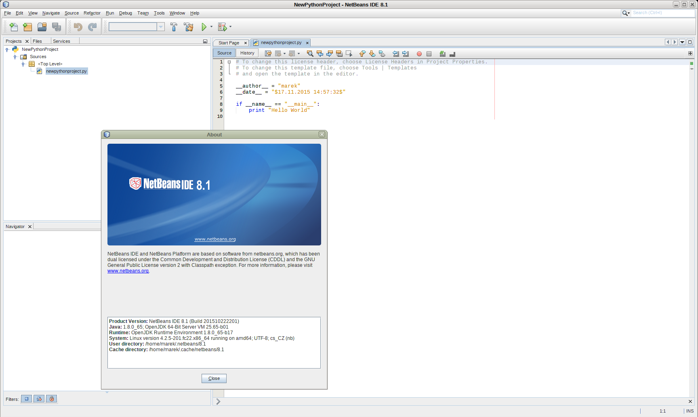Image resolution: width=698 pixels, height=417 pixels.
Task: Collapse the NewPythonProject tree node
Action: tap(7, 50)
